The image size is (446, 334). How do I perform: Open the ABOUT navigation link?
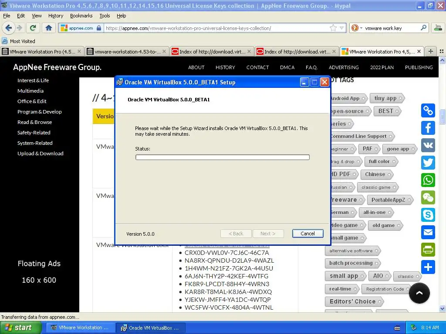[196, 67]
